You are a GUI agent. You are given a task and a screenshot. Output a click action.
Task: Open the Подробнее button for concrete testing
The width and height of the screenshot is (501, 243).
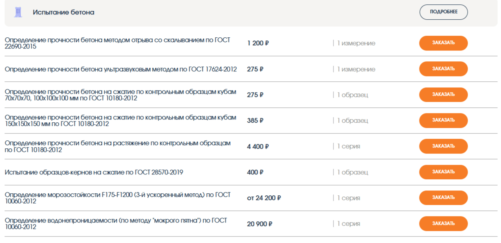(444, 12)
